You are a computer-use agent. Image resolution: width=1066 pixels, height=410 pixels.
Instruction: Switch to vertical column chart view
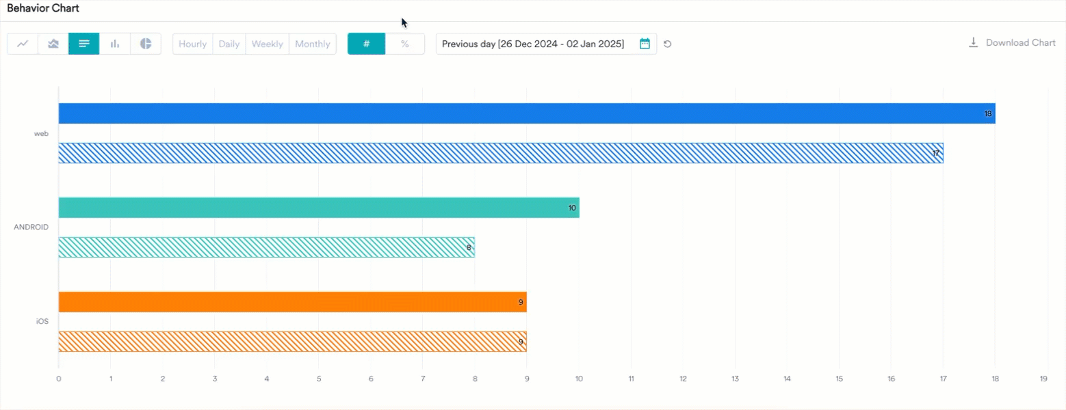tap(115, 44)
